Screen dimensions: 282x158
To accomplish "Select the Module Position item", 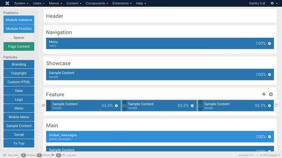I will click(19, 29).
